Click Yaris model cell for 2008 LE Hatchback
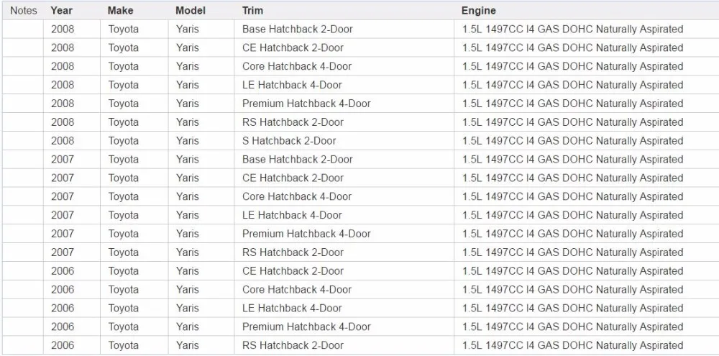 (188, 85)
